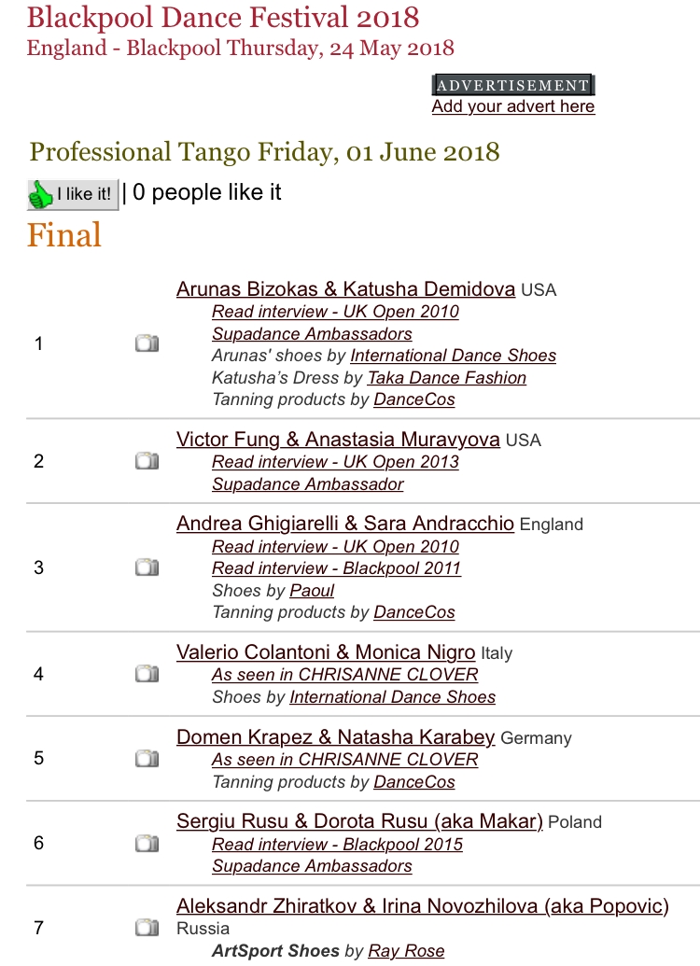Click the camera icon for place 1
The image size is (700, 966).
point(147,343)
